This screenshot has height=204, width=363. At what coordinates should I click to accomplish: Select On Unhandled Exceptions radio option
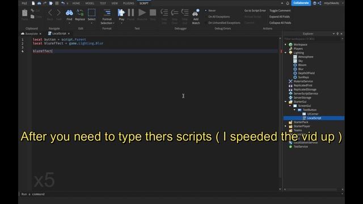(205, 23)
